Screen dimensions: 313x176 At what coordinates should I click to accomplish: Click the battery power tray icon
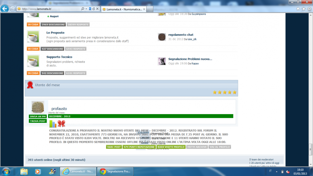click(282, 172)
